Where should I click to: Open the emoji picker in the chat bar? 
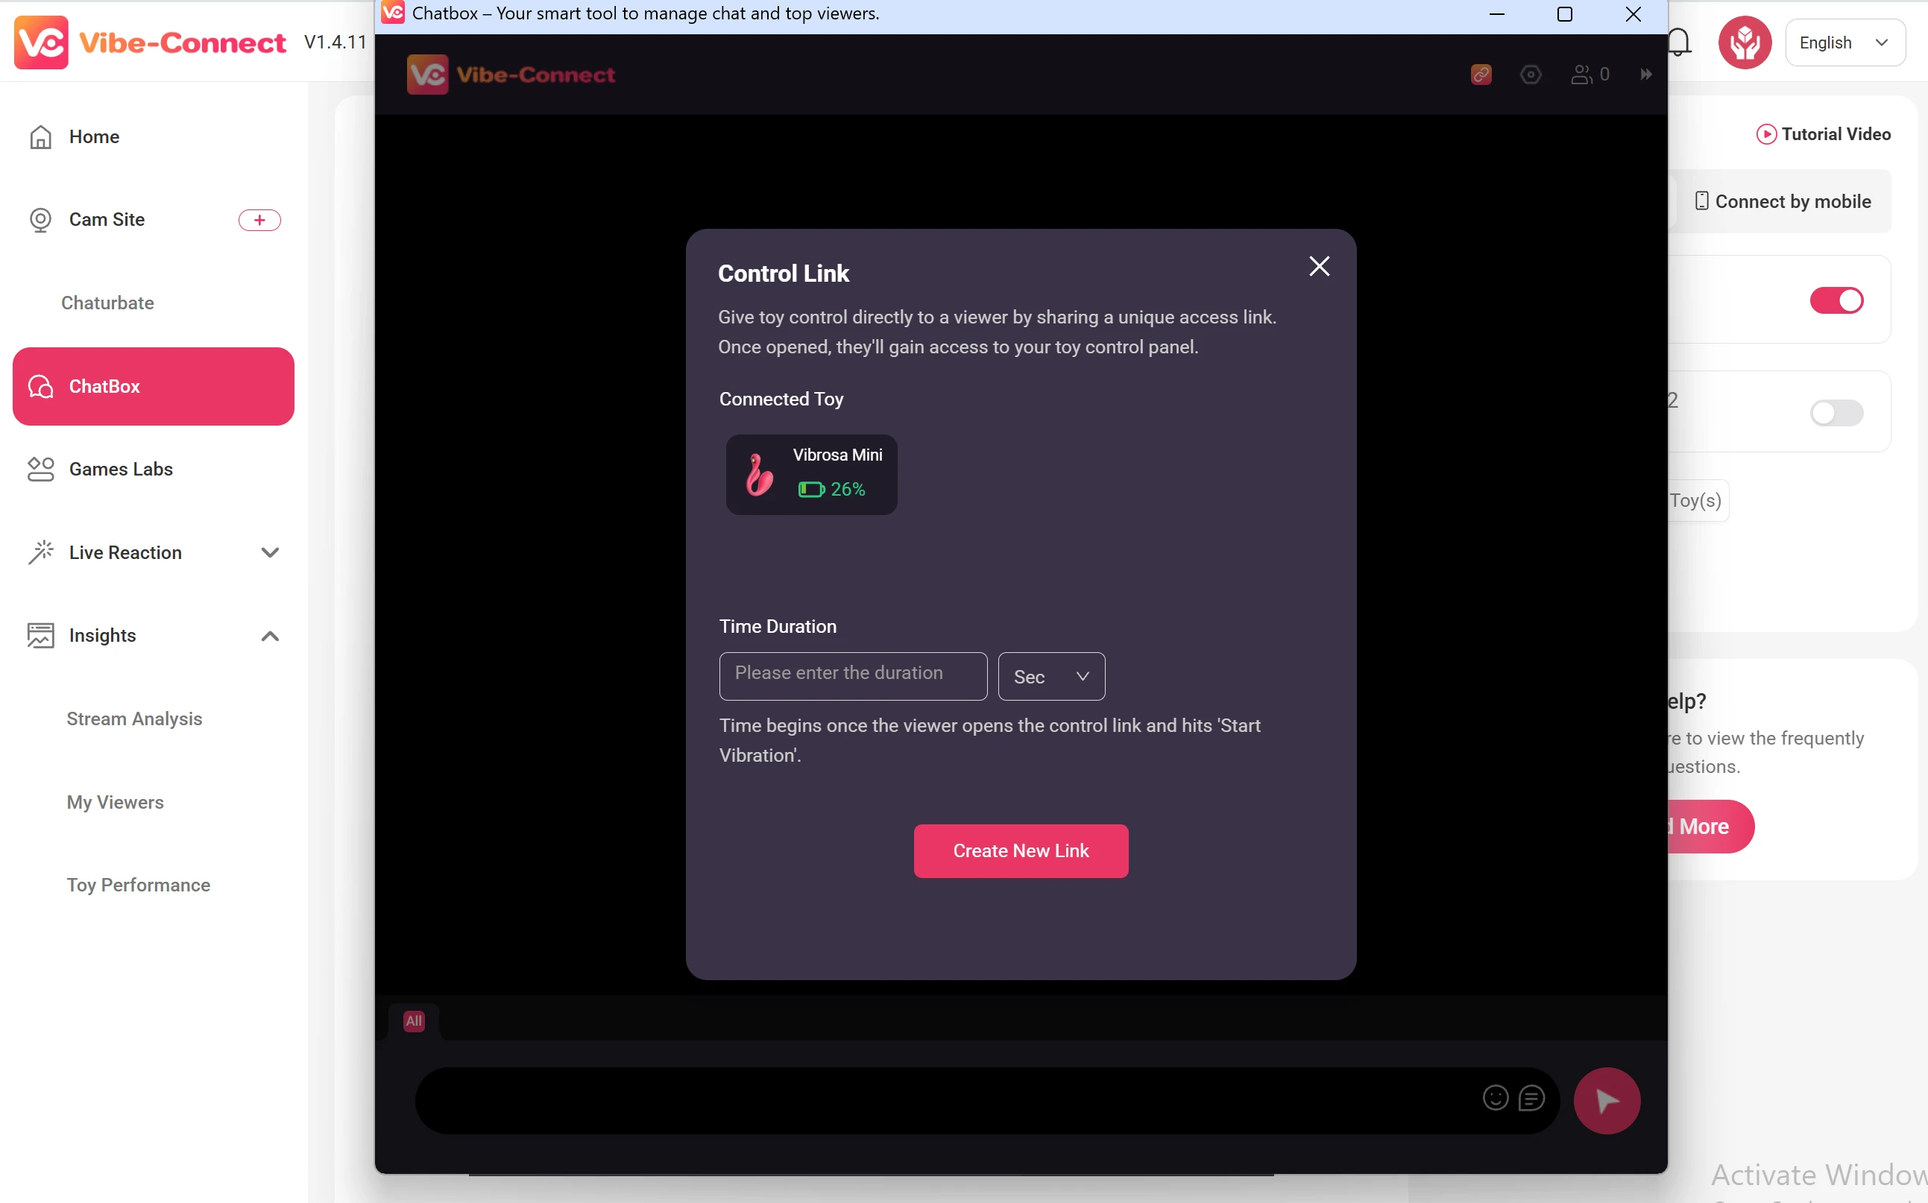coord(1495,1098)
